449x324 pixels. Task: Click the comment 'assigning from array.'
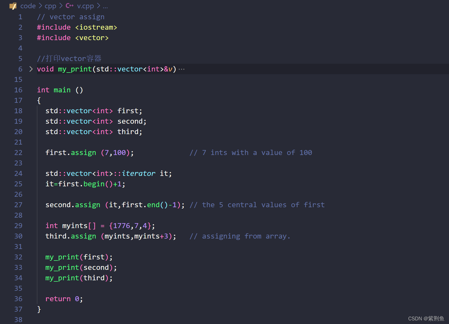pyautogui.click(x=246, y=236)
